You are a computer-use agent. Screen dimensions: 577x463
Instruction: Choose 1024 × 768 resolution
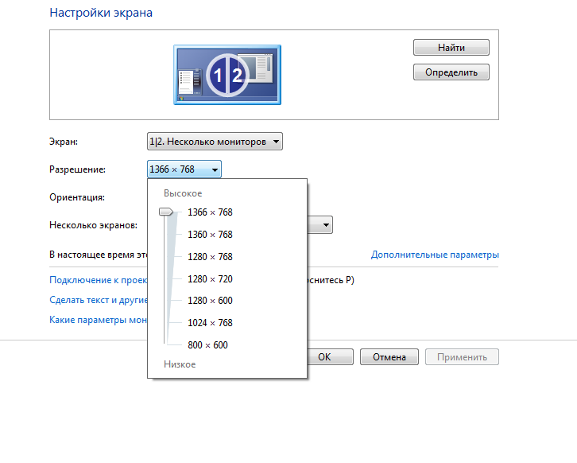pyautogui.click(x=210, y=323)
